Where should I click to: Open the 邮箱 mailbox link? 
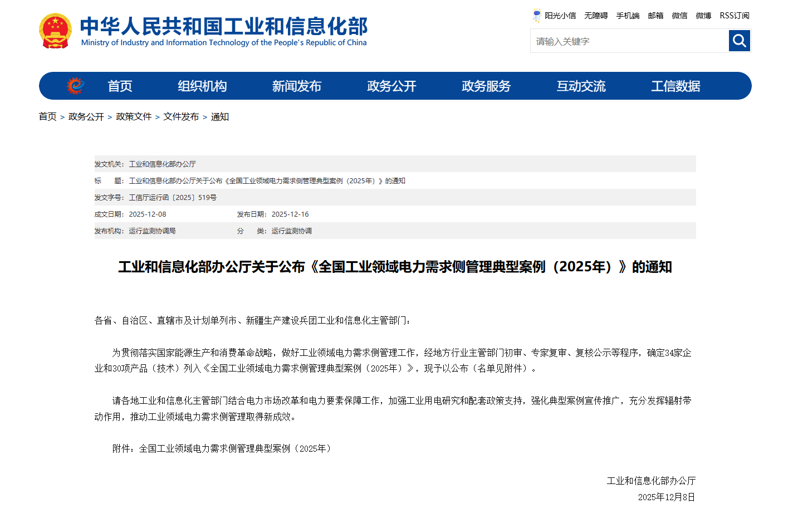click(x=655, y=16)
